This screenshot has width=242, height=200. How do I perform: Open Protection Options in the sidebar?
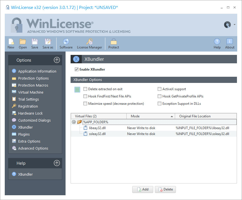click(x=33, y=78)
